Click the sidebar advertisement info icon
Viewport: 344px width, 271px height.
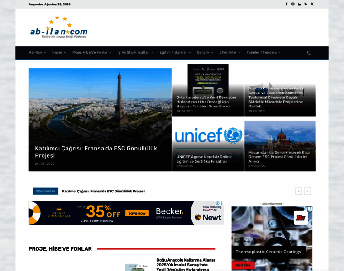[306, 209]
